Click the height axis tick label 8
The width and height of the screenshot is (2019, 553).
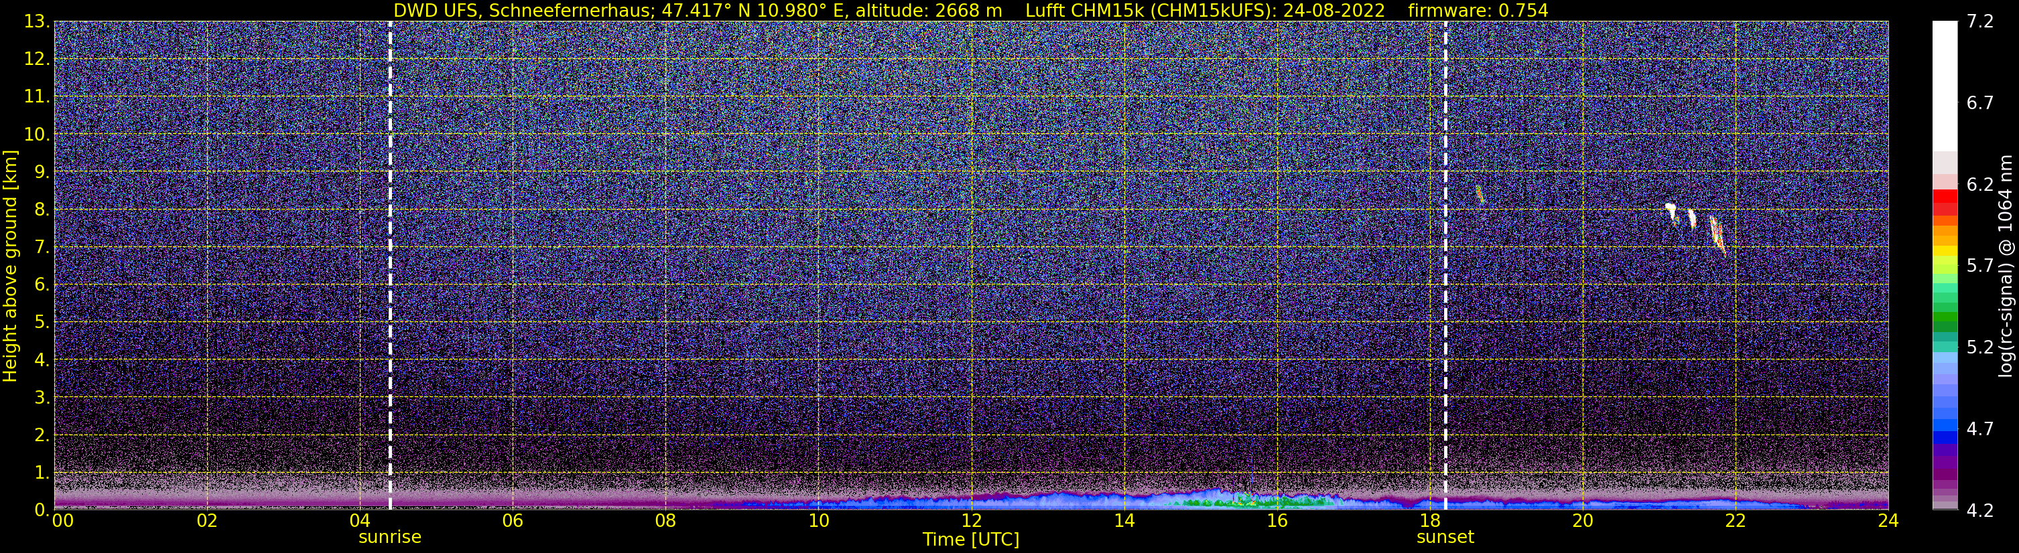42,210
